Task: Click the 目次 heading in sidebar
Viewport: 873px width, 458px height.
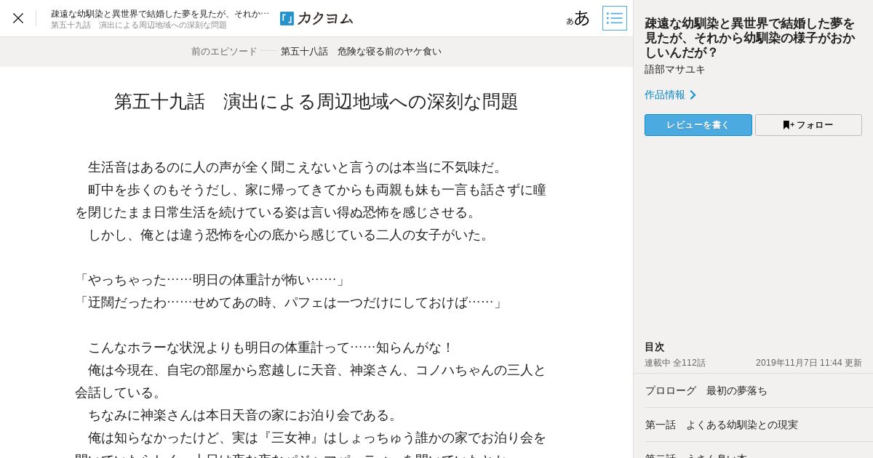Action: click(655, 347)
